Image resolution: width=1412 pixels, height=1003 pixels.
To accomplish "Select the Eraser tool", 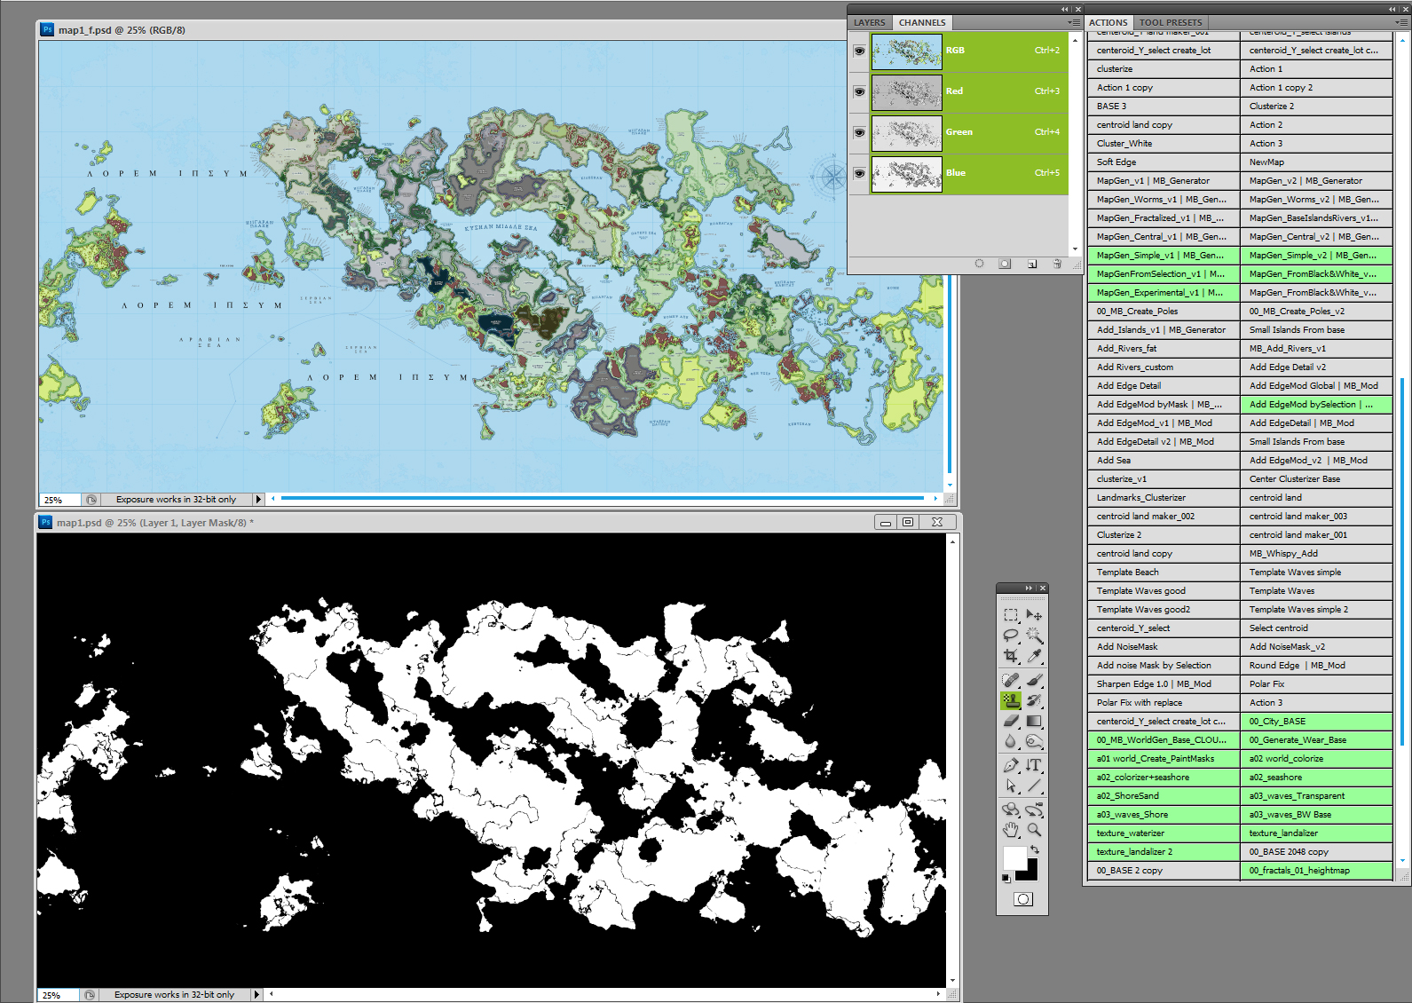I will click(1011, 721).
